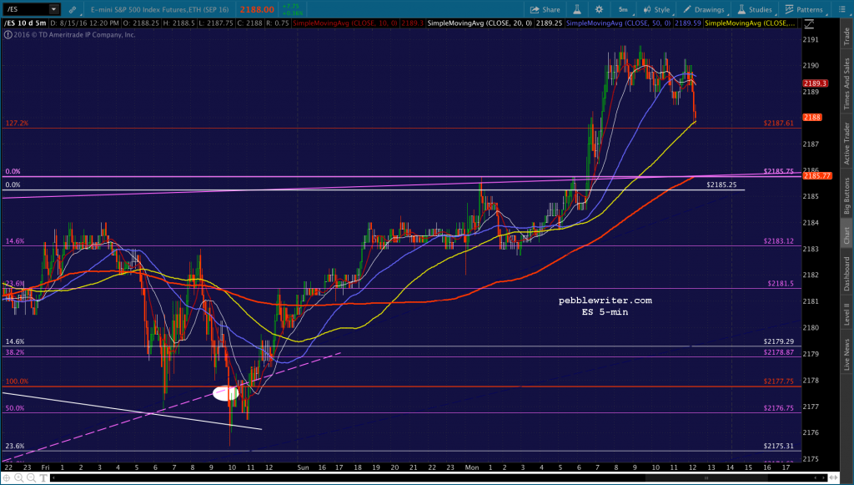This screenshot has height=485, width=854.
Task: Open the Times And Sales side tab
Action: pyautogui.click(x=846, y=83)
